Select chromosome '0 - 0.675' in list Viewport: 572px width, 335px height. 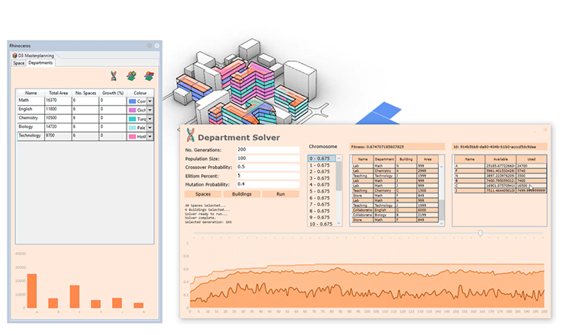320,158
